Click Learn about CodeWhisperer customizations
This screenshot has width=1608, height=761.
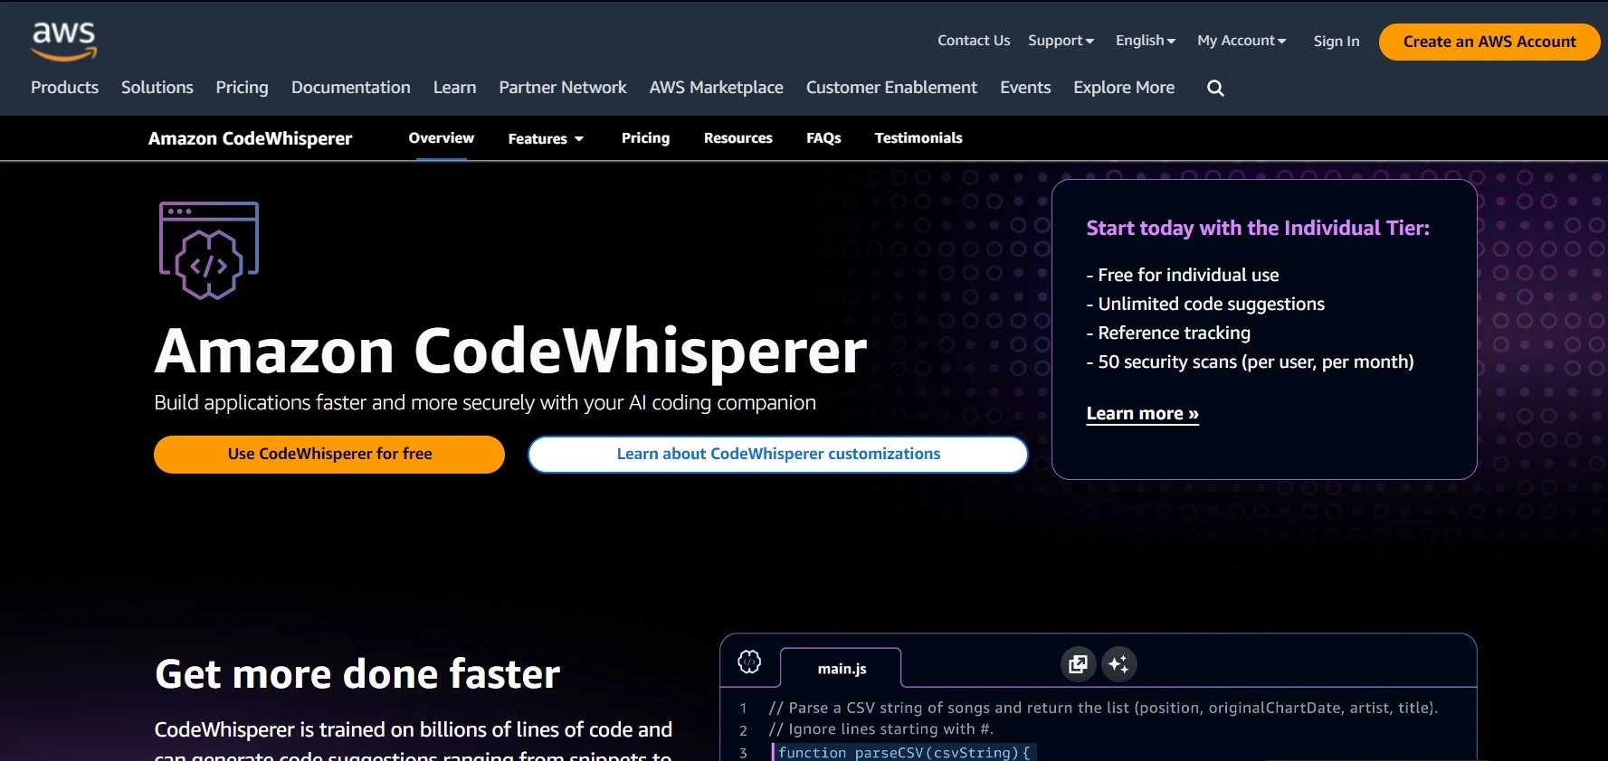tap(778, 454)
